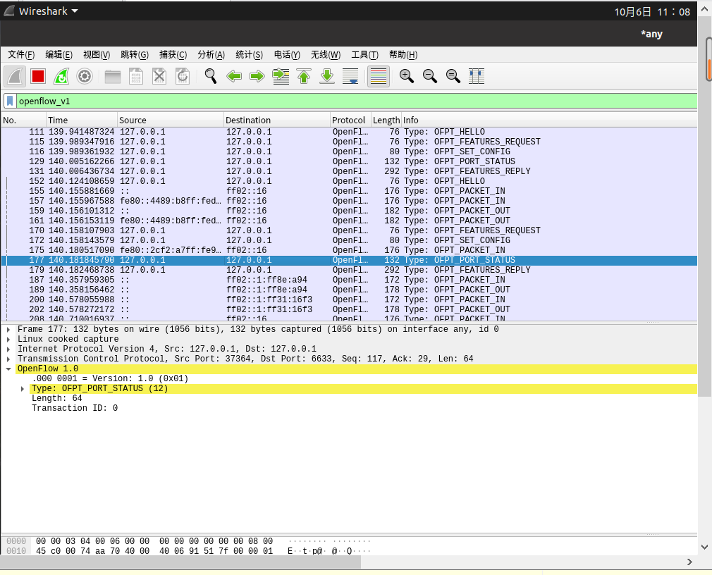Image resolution: width=712 pixels, height=575 pixels.
Task: Open the 统计(S) menu
Action: [249, 55]
